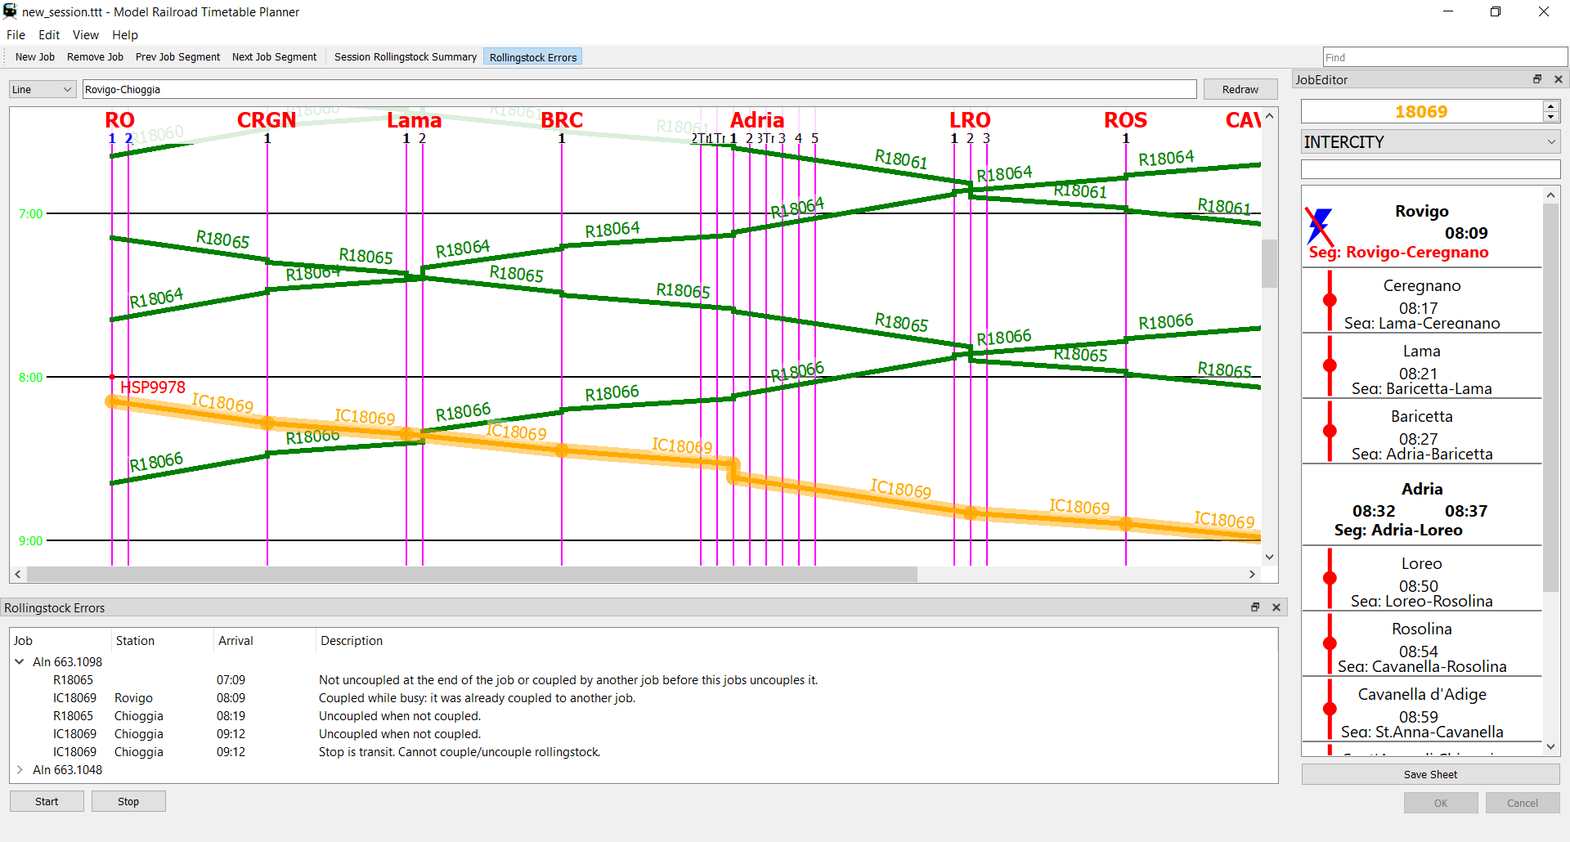Increase the job number with up stepper

point(1551,106)
